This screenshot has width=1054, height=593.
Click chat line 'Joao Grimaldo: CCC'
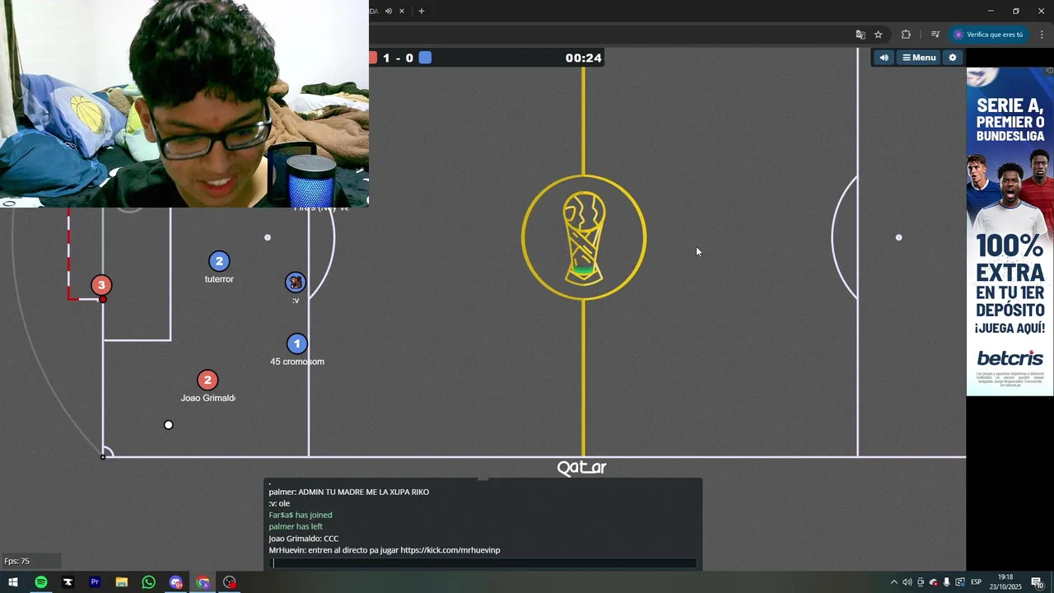pyautogui.click(x=304, y=539)
